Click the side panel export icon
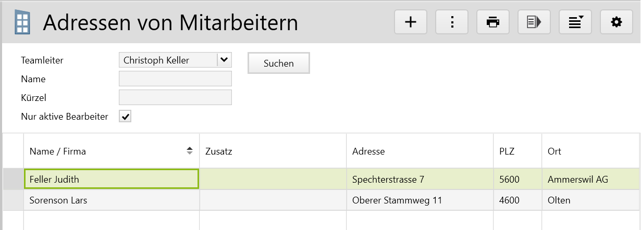 click(x=534, y=22)
